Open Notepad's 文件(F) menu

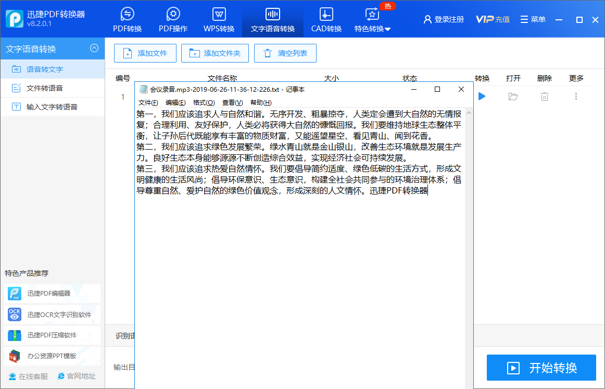[x=148, y=102]
